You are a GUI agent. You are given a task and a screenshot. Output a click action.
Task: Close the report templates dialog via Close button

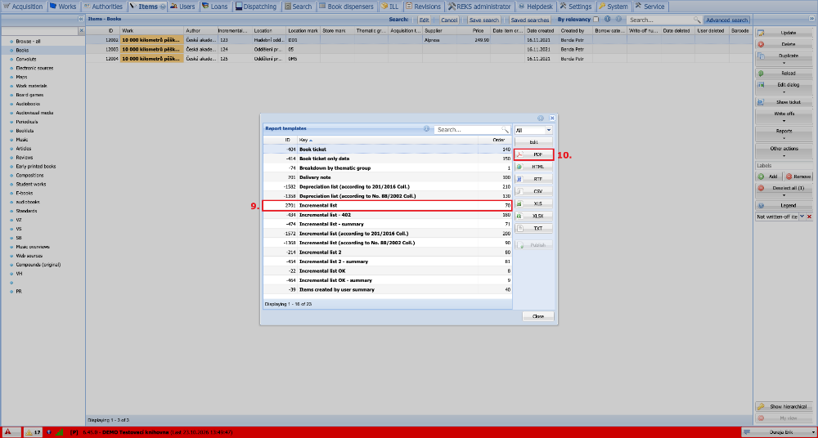538,316
